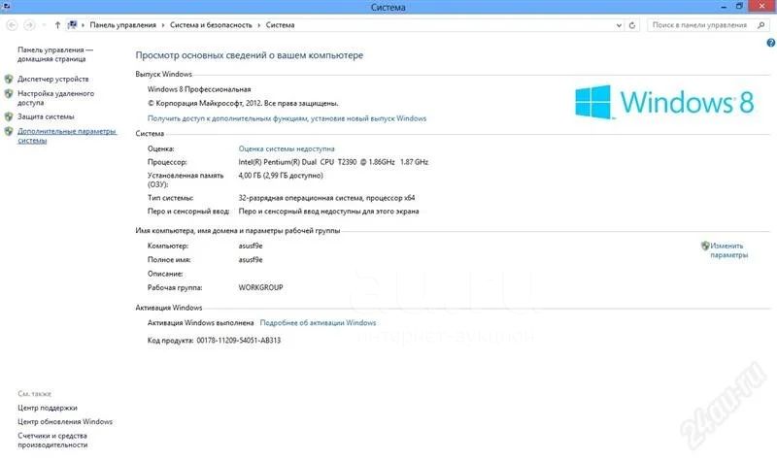
Task: Open Подробнее об активации Windows
Action: (x=318, y=323)
